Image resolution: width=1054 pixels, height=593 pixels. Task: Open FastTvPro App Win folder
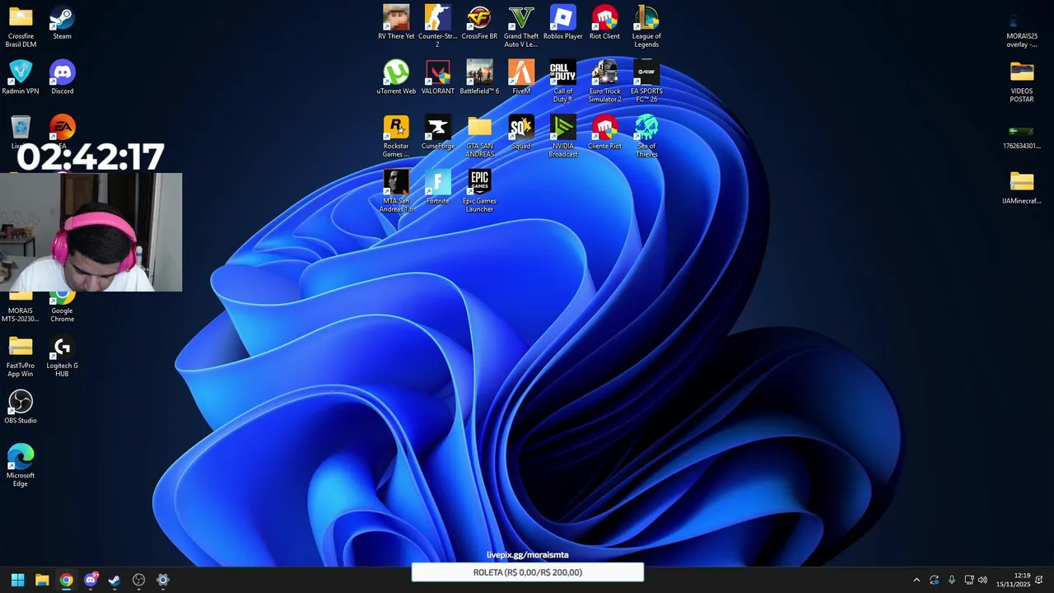21,357
